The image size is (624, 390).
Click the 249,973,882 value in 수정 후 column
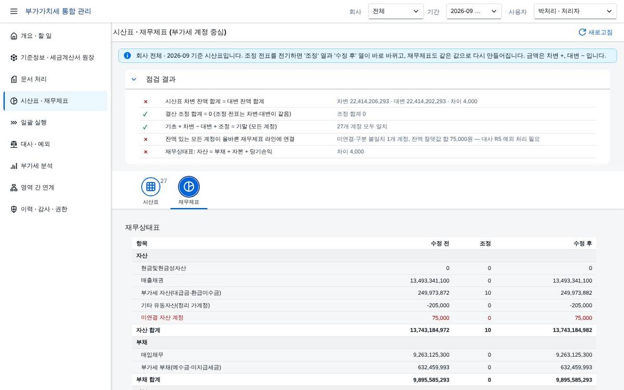[576, 293]
